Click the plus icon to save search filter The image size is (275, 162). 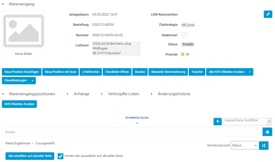(217, 121)
